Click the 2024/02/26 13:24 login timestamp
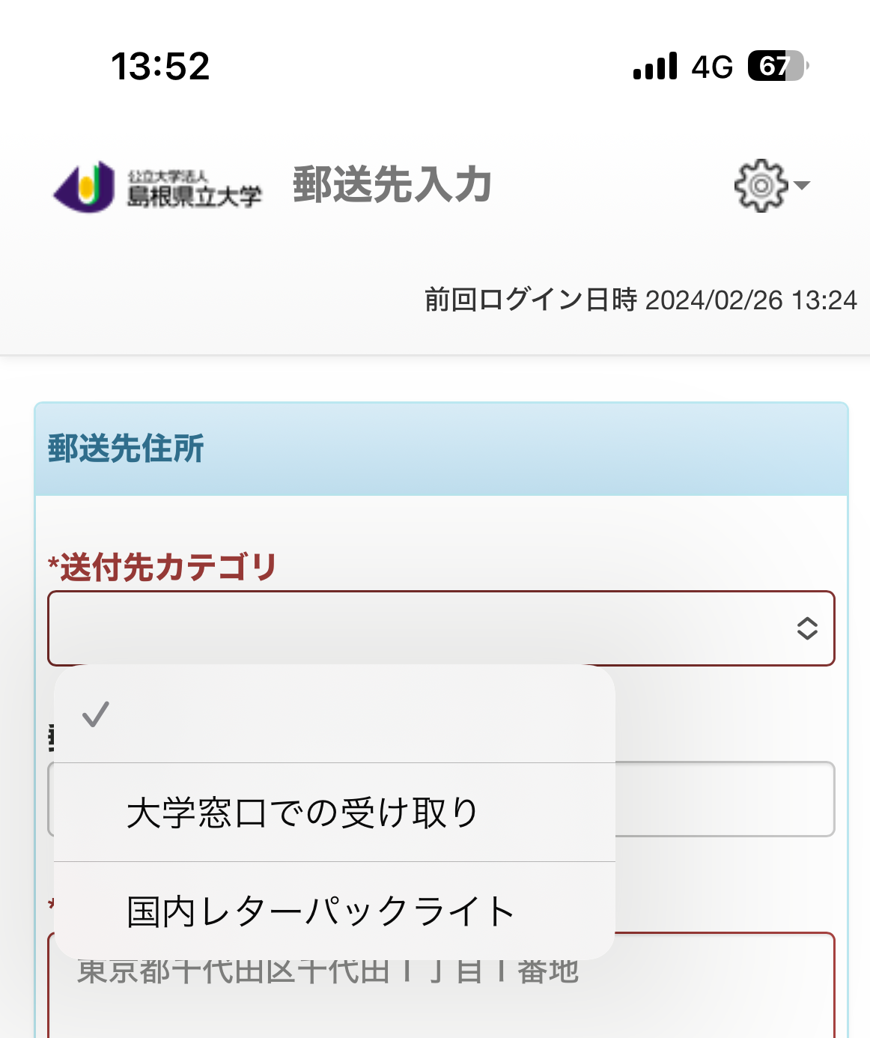870x1038 pixels. click(x=750, y=300)
